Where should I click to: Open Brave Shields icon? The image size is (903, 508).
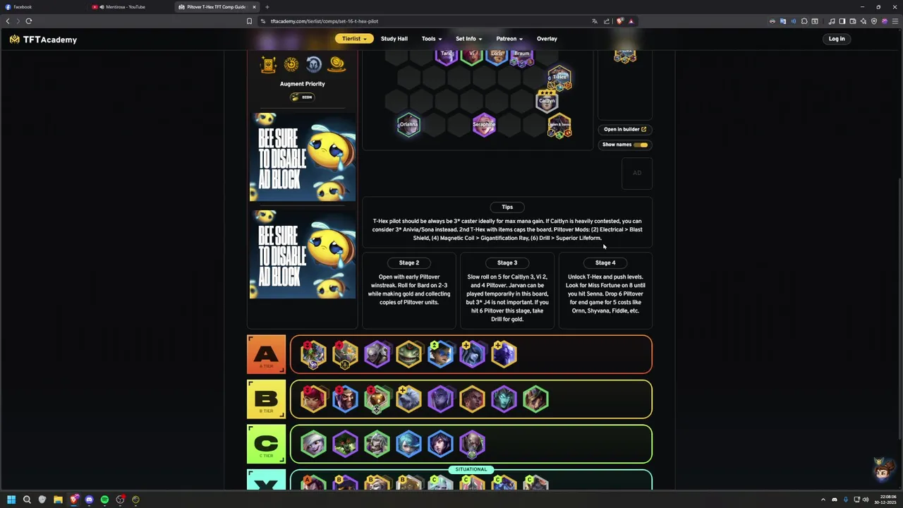pyautogui.click(x=620, y=21)
